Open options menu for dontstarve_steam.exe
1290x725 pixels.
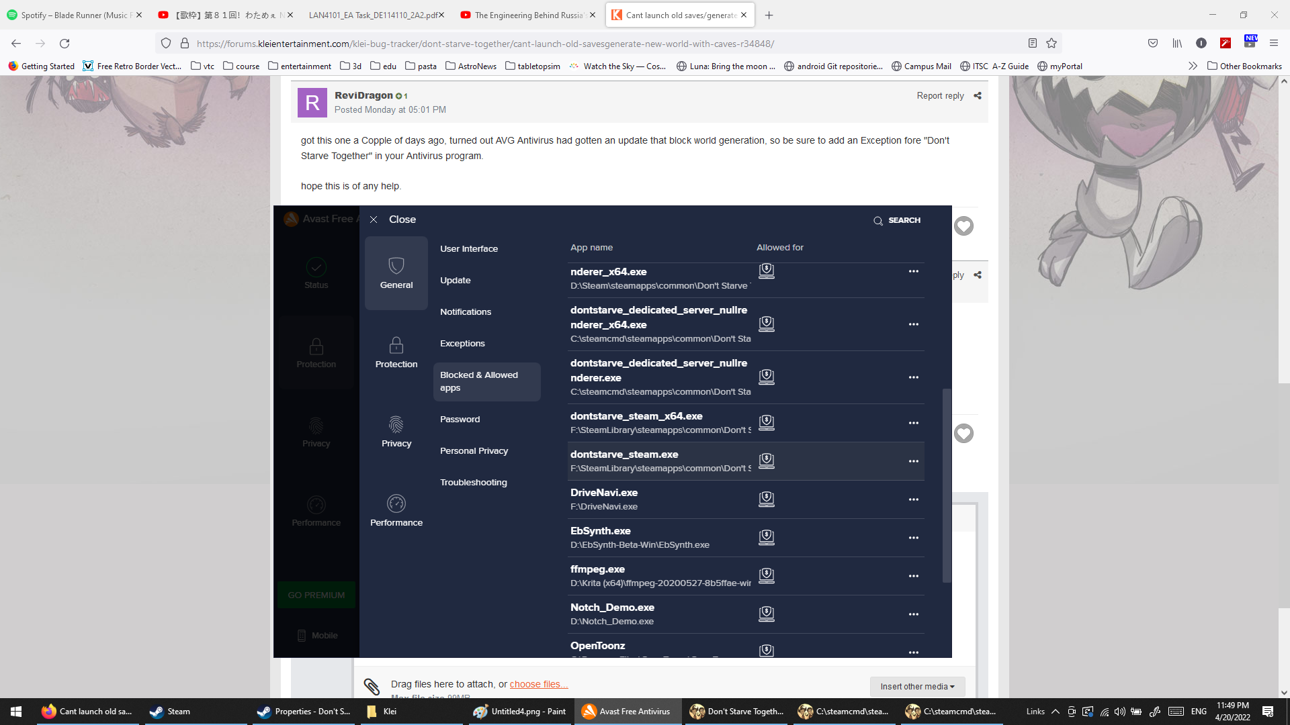[x=913, y=461]
